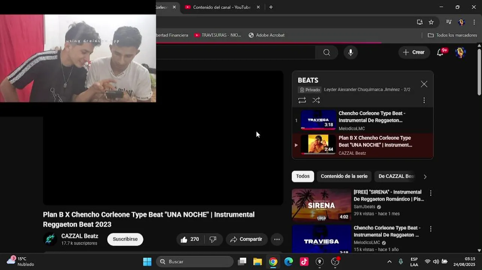Click scrollbar down arrow
482x270 pixels.
coord(479,250)
